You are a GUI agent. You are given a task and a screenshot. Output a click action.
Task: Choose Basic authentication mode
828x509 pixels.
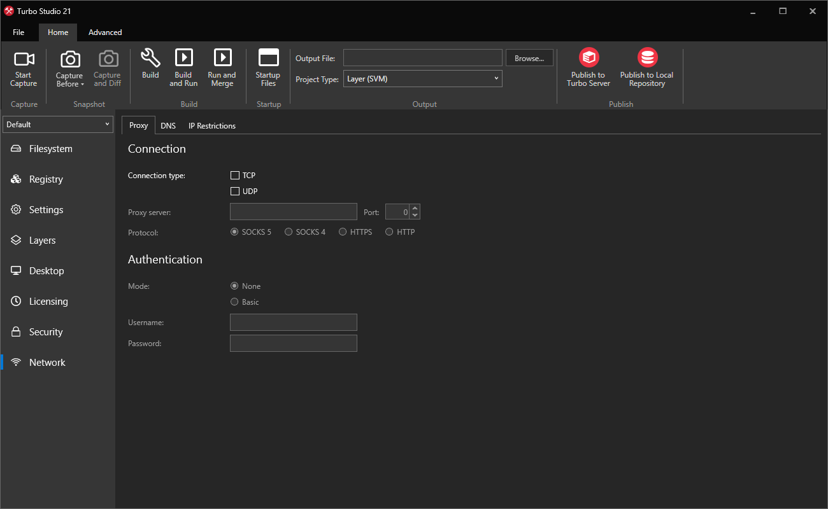point(234,302)
